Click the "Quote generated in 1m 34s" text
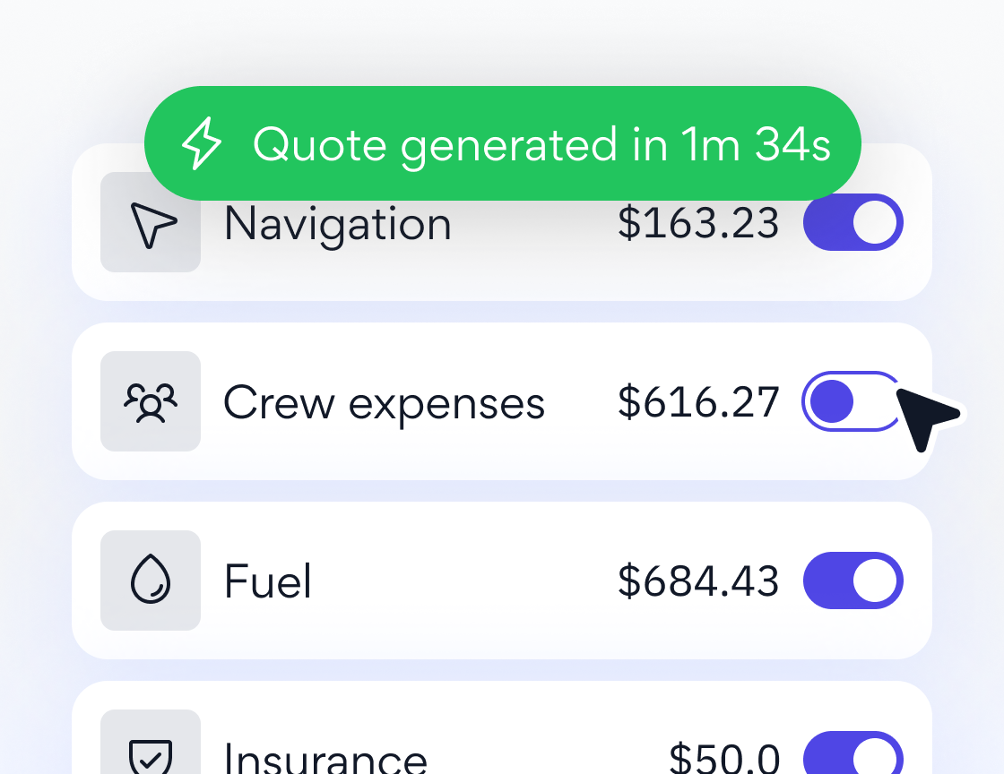 pos(541,144)
